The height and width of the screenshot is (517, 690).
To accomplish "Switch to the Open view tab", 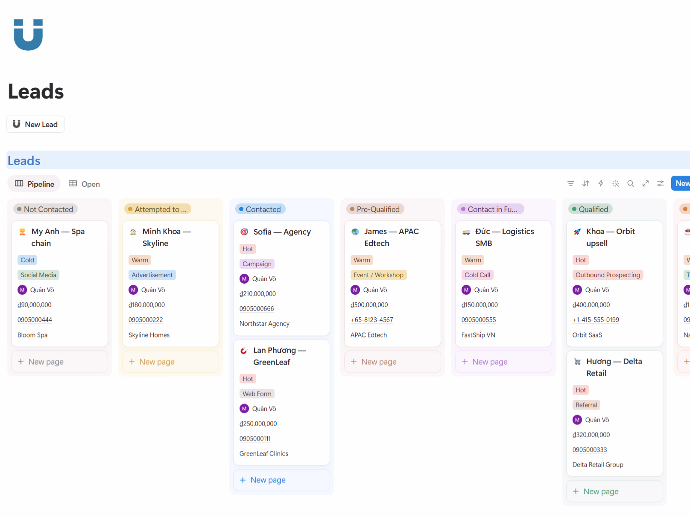I will coord(85,184).
